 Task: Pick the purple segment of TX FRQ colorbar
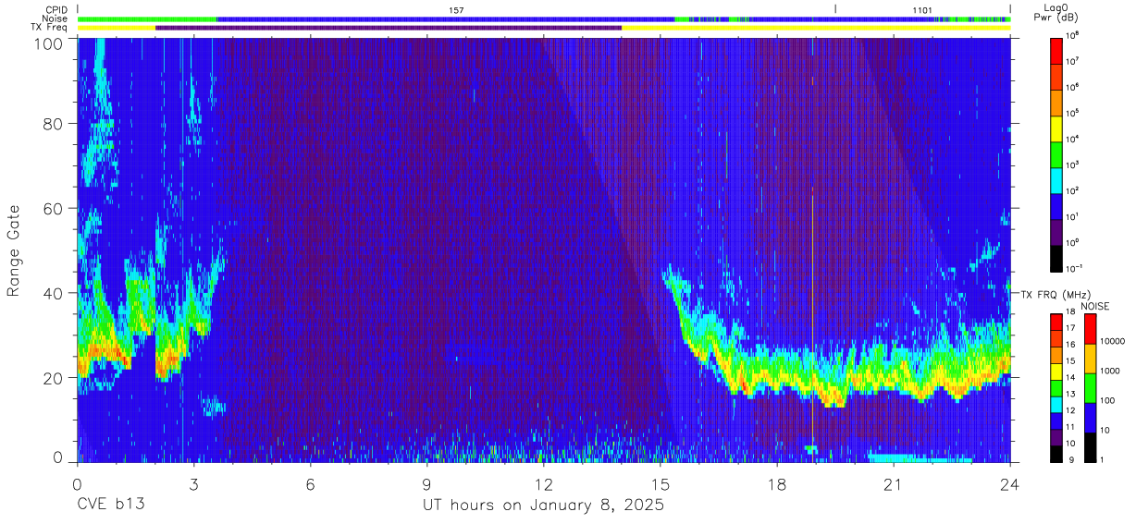point(1056,435)
